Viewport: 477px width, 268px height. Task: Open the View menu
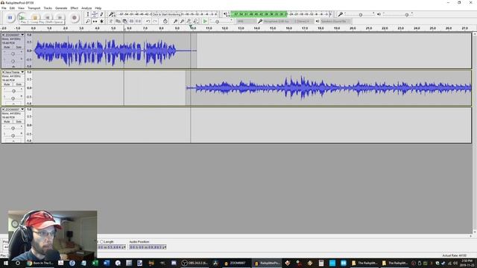click(x=22, y=8)
